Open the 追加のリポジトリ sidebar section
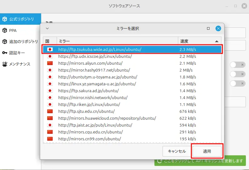The width and height of the screenshot is (249, 170). click(x=20, y=42)
